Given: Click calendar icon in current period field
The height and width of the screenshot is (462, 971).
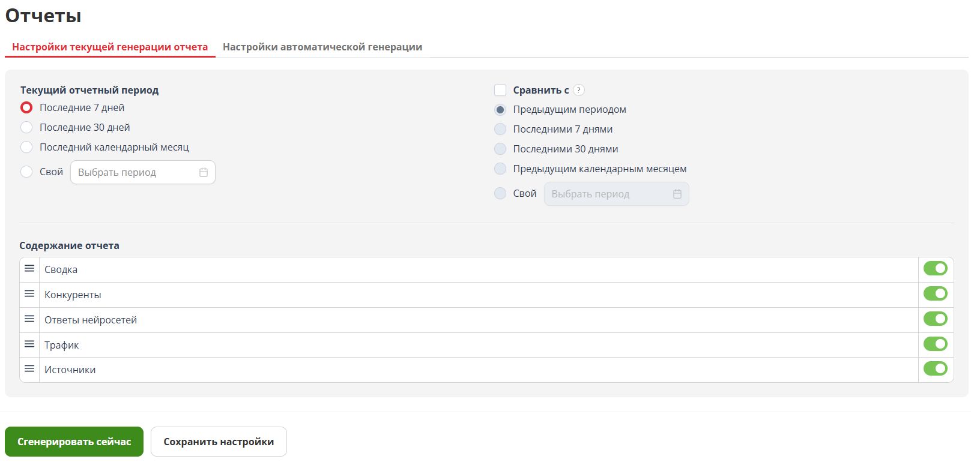Looking at the screenshot, I should pos(204,172).
